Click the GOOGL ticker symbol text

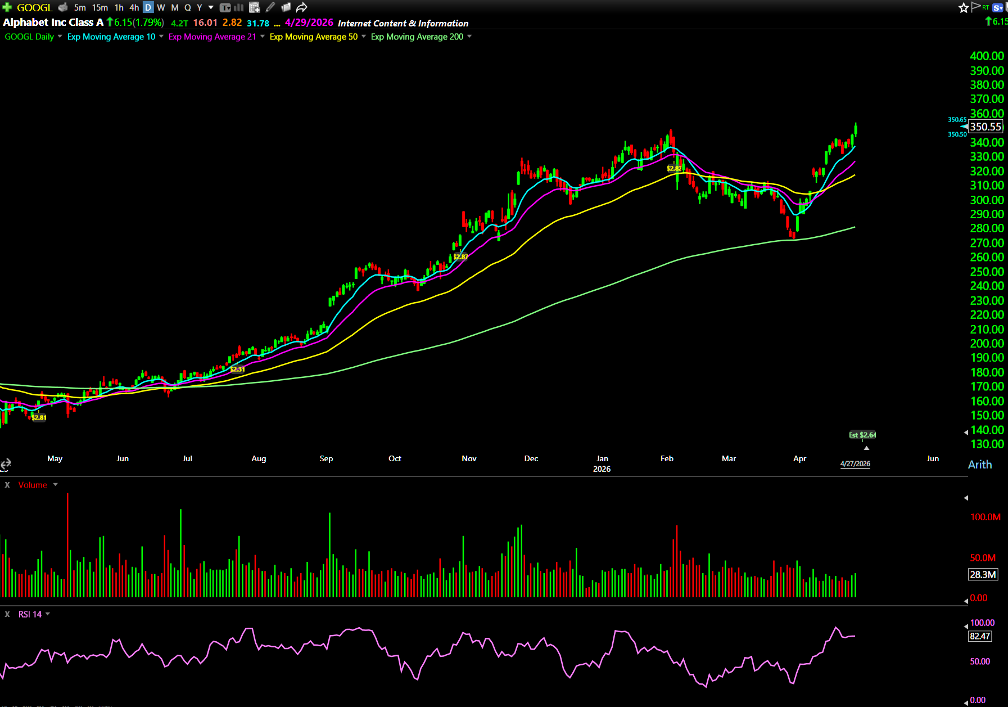point(34,7)
